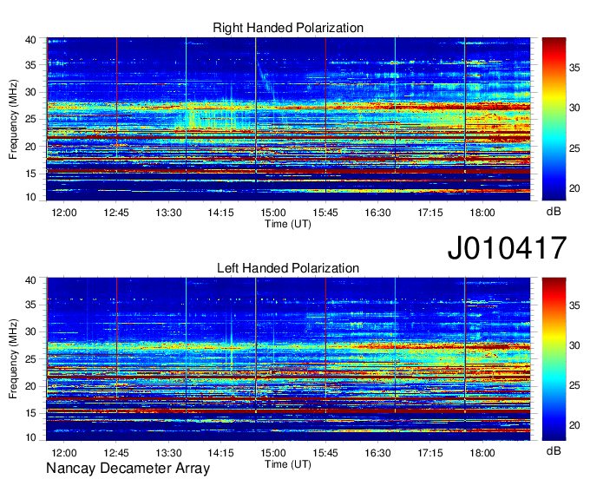This screenshot has height=479, width=590.
Task: Click "Time (UT)" label under Left Handed plot
Action: pos(288,464)
